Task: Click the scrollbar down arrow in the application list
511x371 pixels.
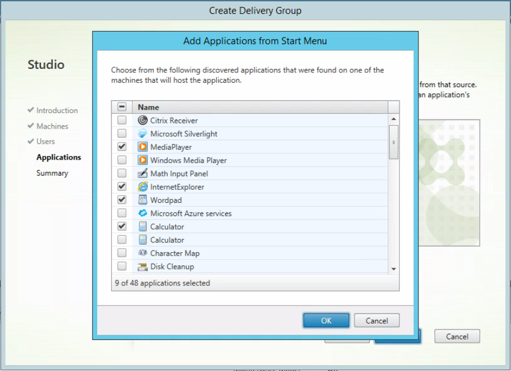Action: (394, 269)
